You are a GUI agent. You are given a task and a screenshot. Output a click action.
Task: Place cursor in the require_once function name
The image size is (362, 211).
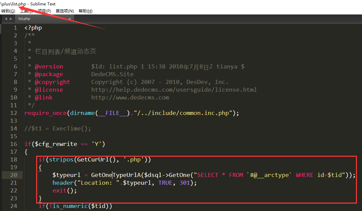(46, 113)
